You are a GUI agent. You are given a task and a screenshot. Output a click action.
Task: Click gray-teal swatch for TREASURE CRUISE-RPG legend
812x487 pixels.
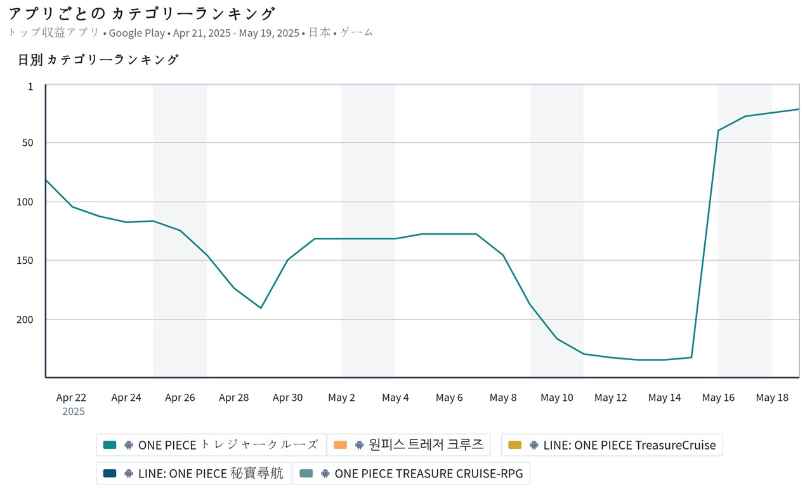point(306,473)
